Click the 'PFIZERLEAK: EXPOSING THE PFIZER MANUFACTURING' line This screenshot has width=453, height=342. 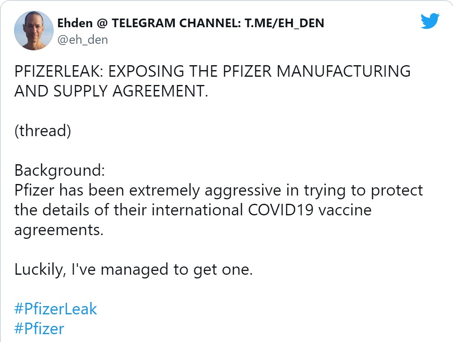pos(212,71)
